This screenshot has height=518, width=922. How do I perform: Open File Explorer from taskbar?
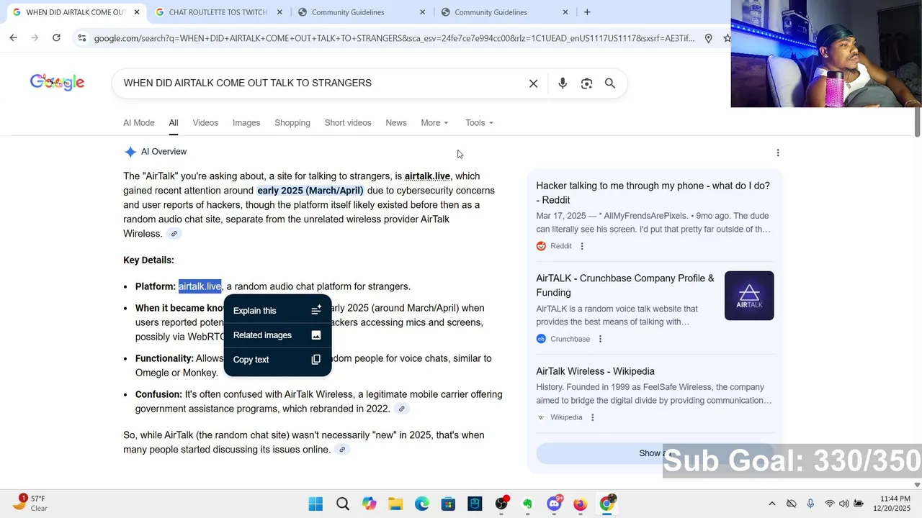point(395,504)
